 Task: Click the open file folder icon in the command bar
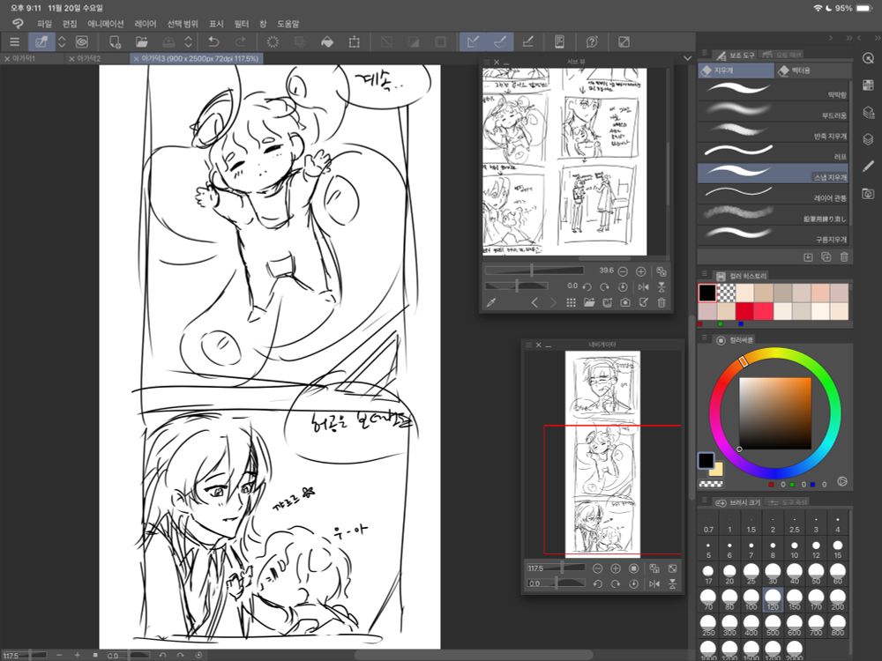click(142, 42)
